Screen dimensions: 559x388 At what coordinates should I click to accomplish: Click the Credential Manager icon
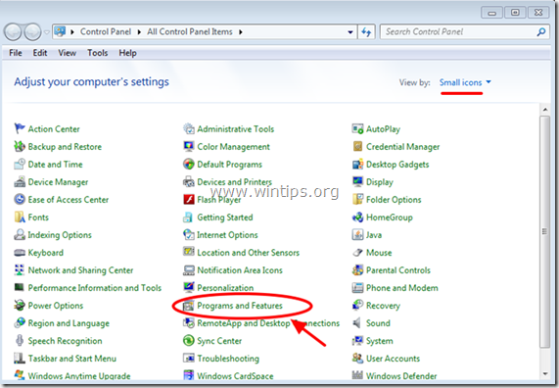(x=357, y=146)
